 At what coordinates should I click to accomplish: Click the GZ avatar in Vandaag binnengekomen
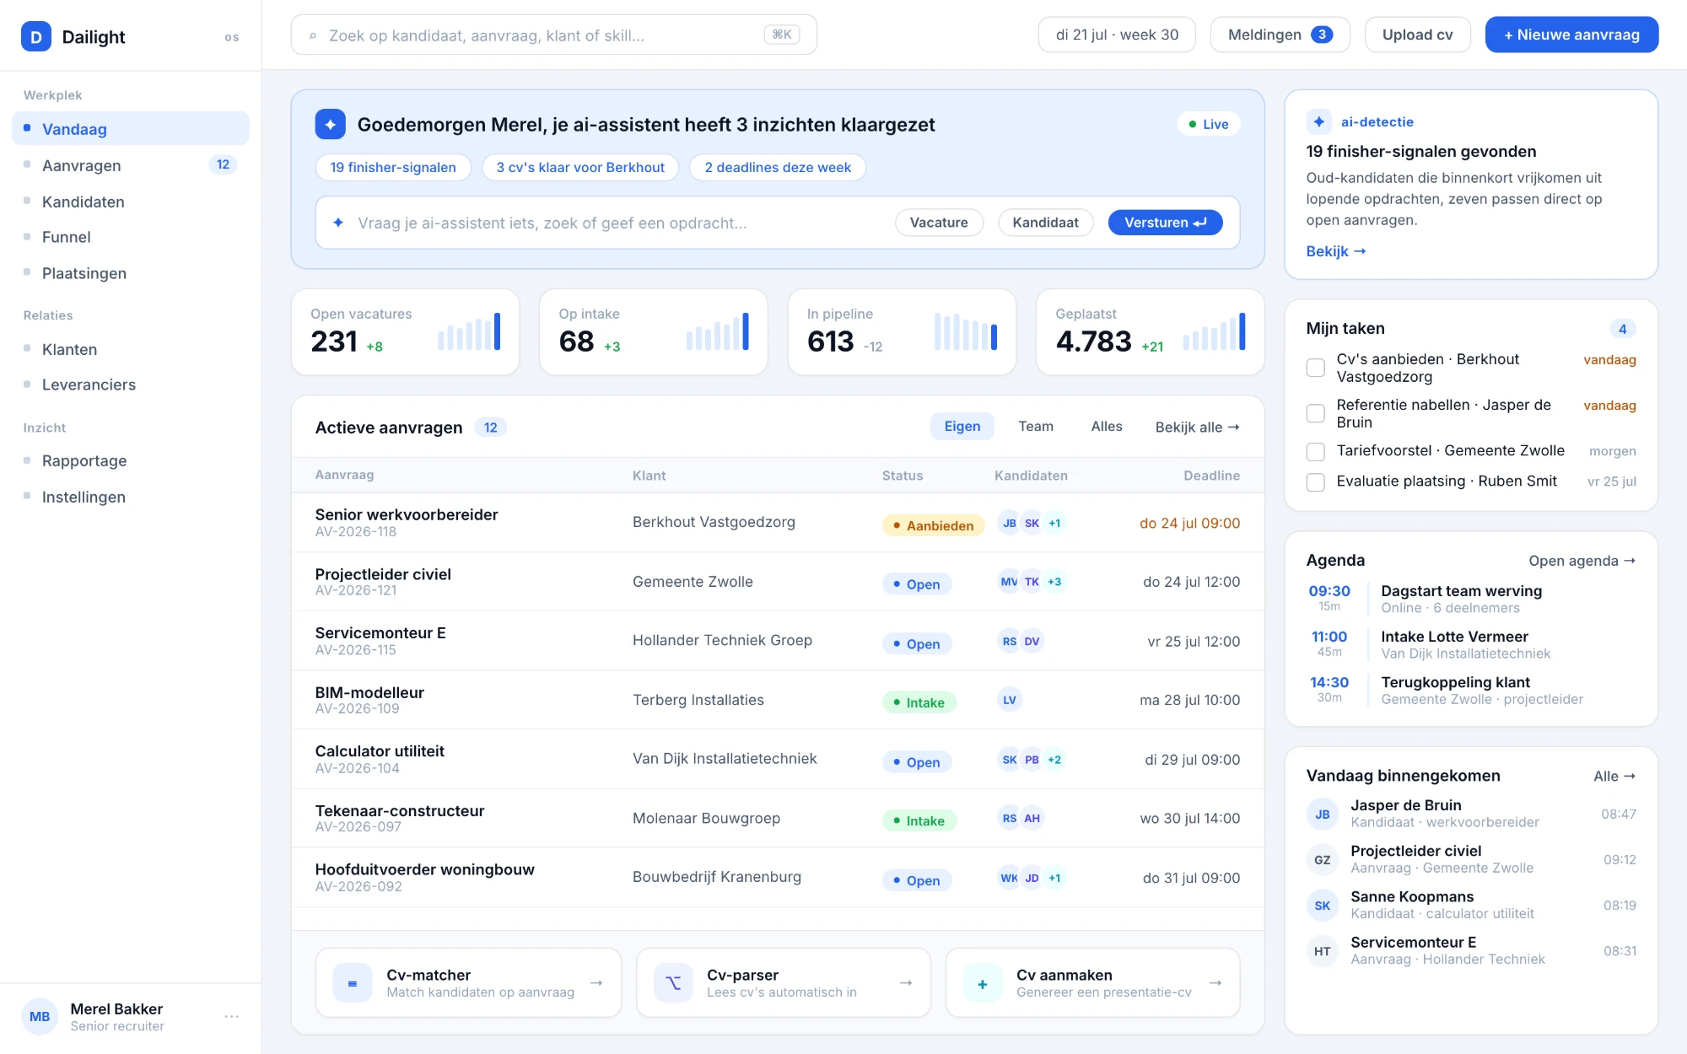[1322, 859]
